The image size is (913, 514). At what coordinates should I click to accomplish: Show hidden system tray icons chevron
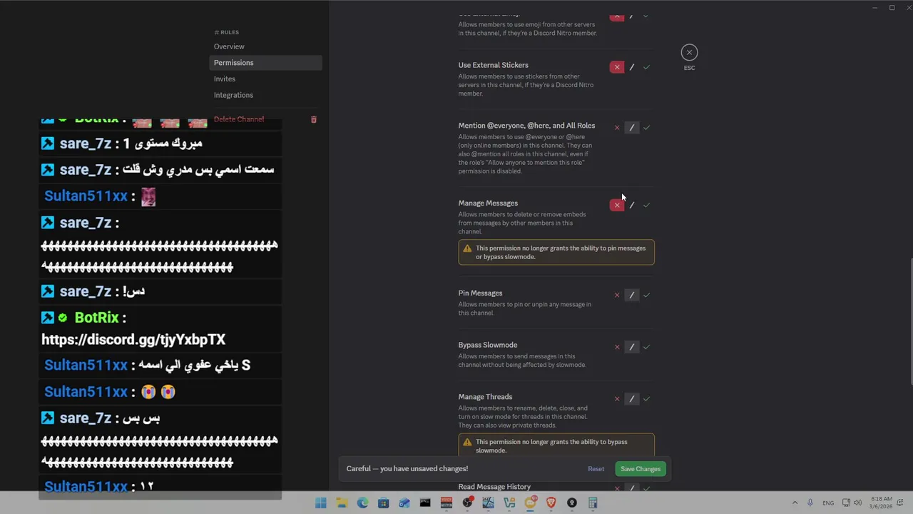(x=795, y=503)
